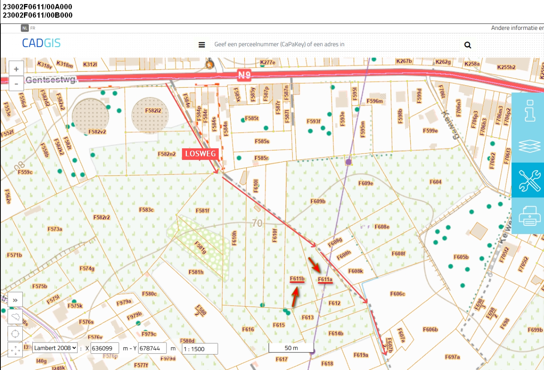Click parcel label K267b

coord(404,61)
